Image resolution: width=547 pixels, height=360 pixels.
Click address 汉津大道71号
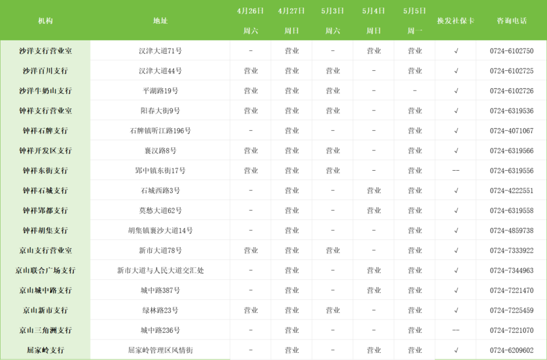click(160, 51)
